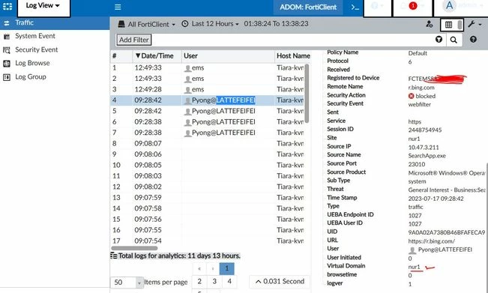Click the Virtual Domain value nur1
This screenshot has width=488, height=293.
coord(415,267)
